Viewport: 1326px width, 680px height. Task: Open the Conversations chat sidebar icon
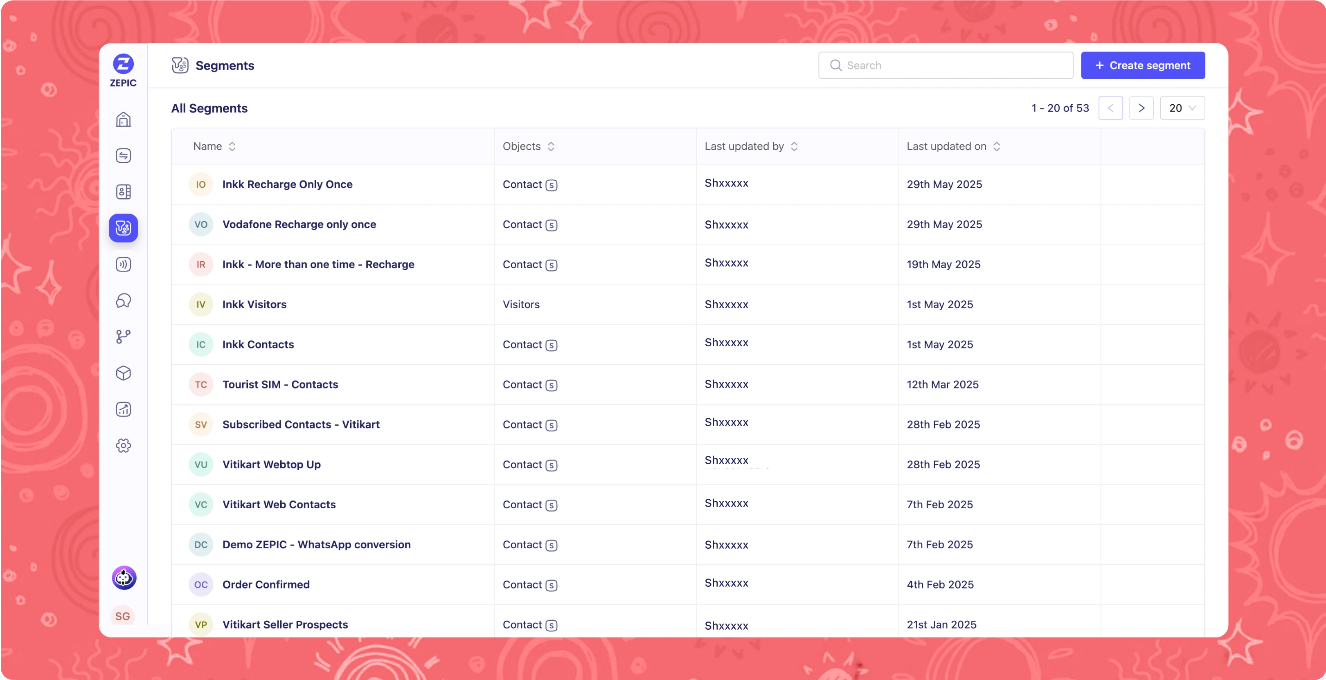pyautogui.click(x=123, y=301)
